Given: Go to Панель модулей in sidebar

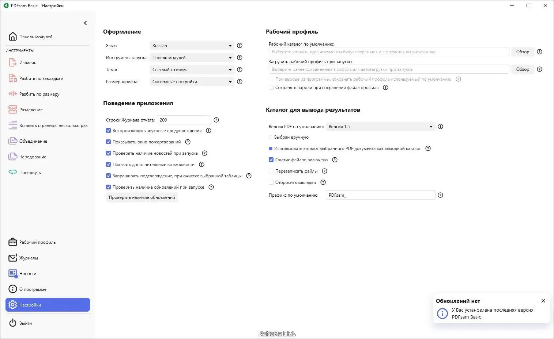Looking at the screenshot, I should [x=36, y=37].
